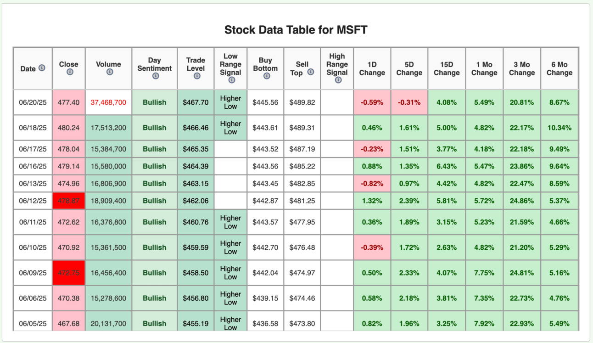Click the 1D Change column header
The image size is (593, 343).
point(372,68)
